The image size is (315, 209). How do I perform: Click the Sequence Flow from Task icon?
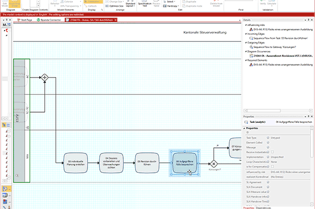(x=251, y=38)
